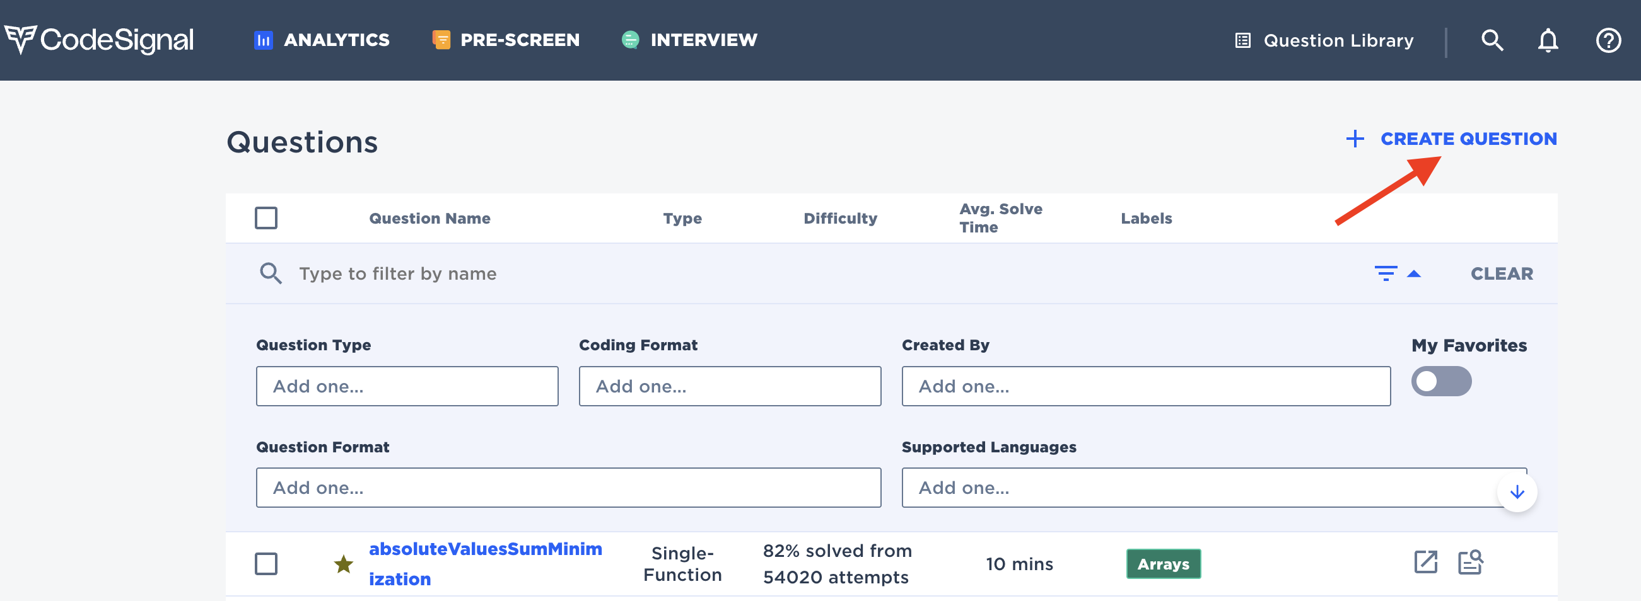Open the Question Type dropdown
Screen dimensions: 1641x601
pyautogui.click(x=406, y=386)
